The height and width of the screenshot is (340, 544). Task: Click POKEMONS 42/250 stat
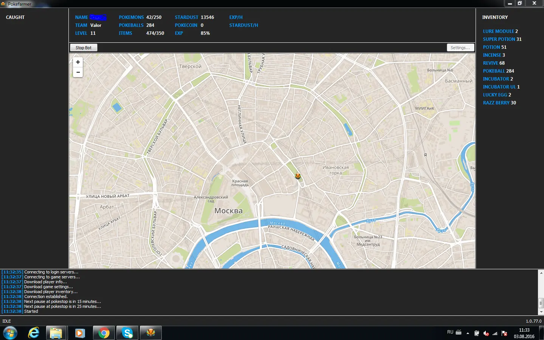[x=140, y=17]
